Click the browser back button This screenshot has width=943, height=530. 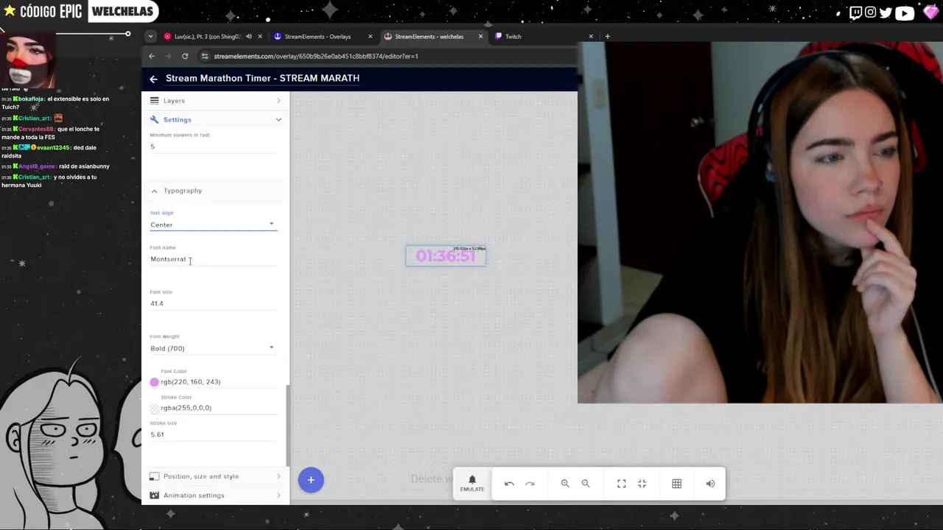click(152, 56)
